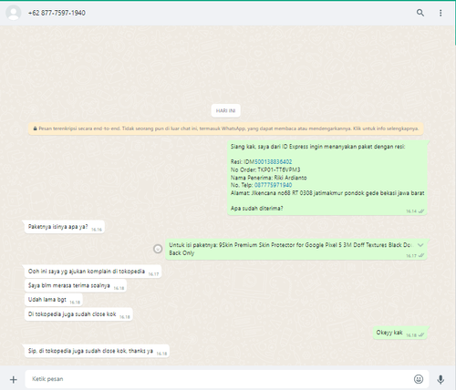Select message "Saya blm merasa terima soalnya"
Screen dimensions: 456x390
pos(76,285)
